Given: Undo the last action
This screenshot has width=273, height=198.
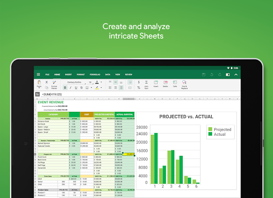Looking at the screenshot, I should [x=212, y=75].
